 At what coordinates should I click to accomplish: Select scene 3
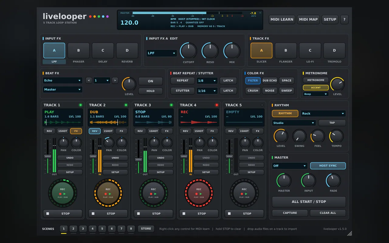coord(83,229)
